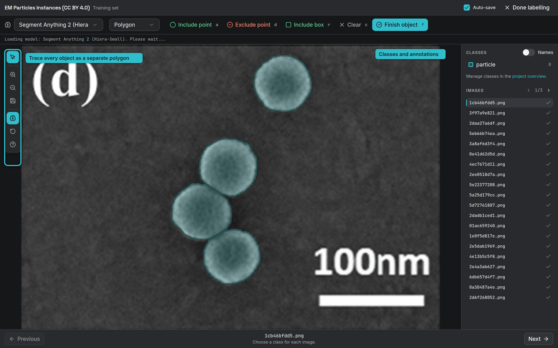Switch on the Names toggle

(x=528, y=52)
